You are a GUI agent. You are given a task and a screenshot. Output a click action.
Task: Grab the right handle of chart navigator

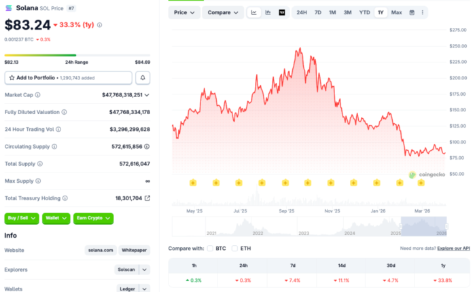(x=446, y=226)
